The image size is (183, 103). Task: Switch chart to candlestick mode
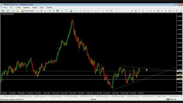pyautogui.click(x=41, y=11)
